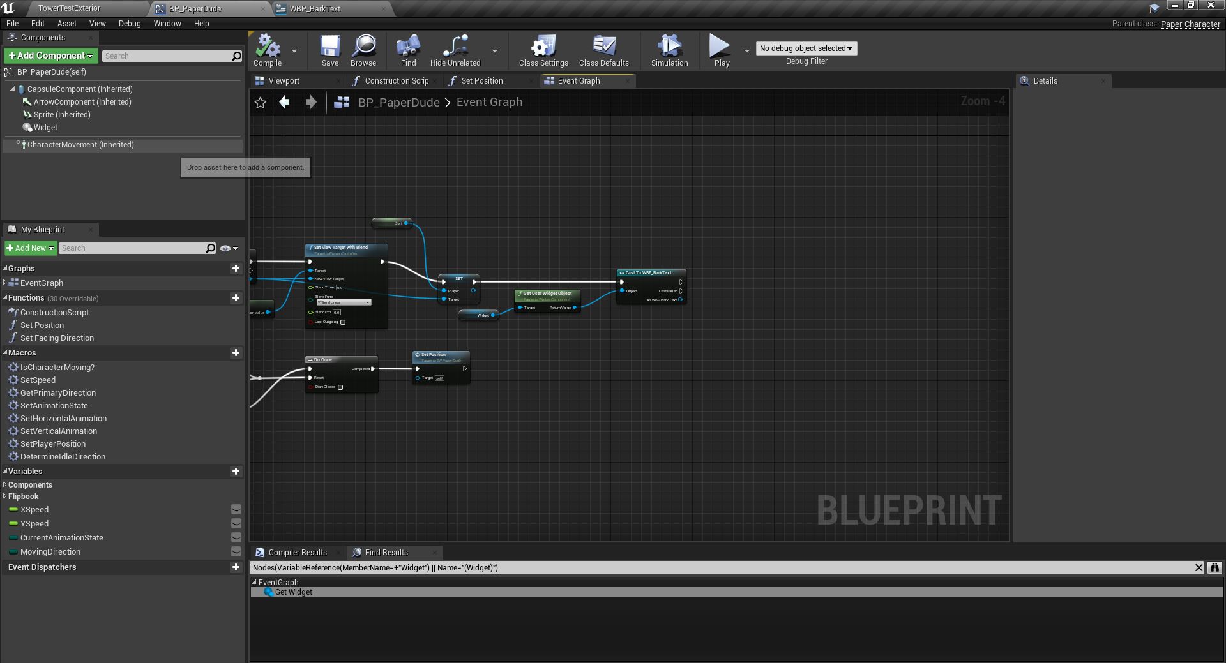Viewport: 1226px width, 663px height.
Task: Find in all blueprints binoculars icon
Action: (1215, 568)
